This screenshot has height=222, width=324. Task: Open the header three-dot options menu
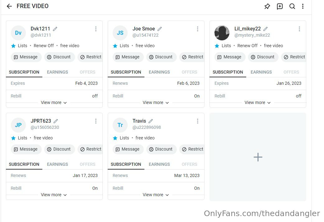point(303,6)
